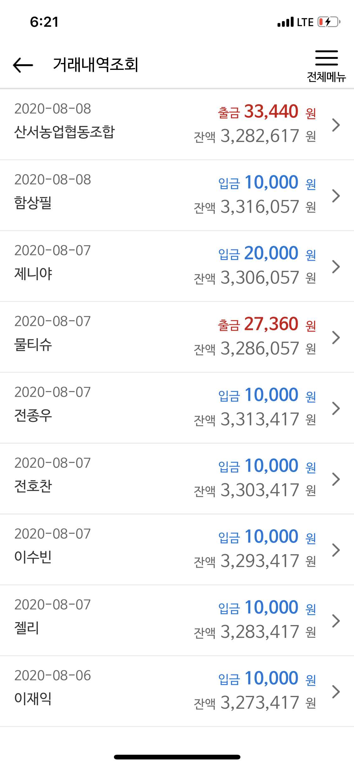The height and width of the screenshot is (767, 354).
Task: Show details arrow for 이수빈 deposit
Action: (x=336, y=550)
